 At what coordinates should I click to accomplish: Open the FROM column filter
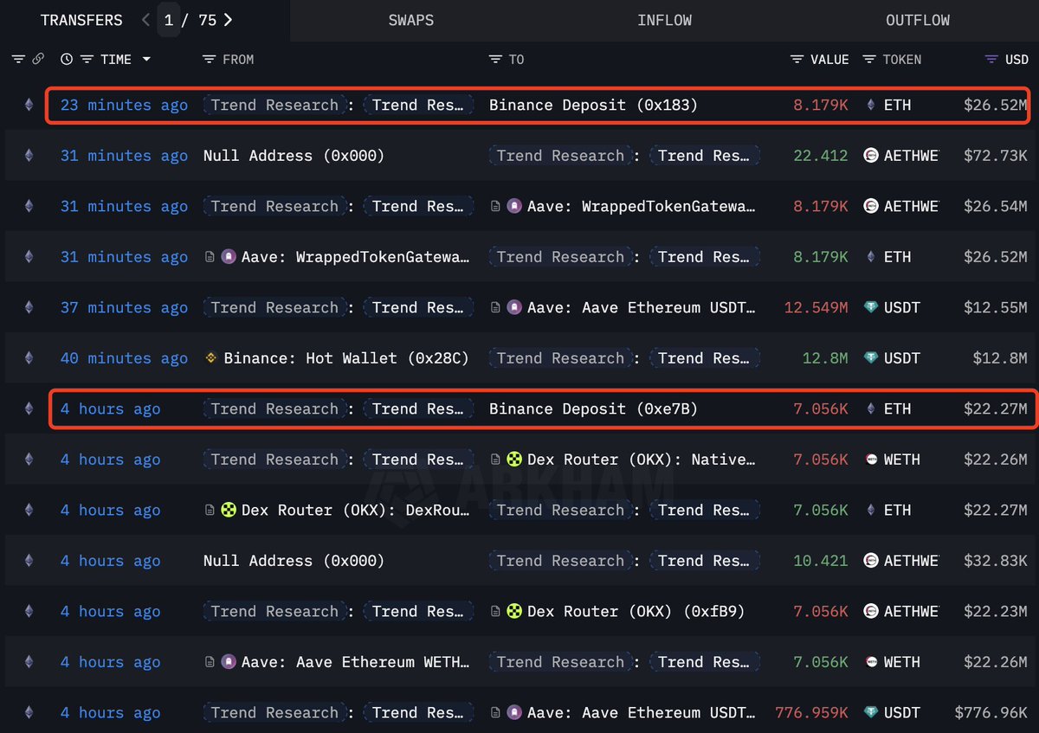[209, 60]
